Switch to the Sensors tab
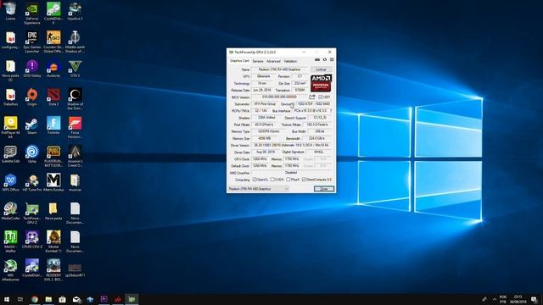The image size is (543, 305). pyautogui.click(x=258, y=61)
